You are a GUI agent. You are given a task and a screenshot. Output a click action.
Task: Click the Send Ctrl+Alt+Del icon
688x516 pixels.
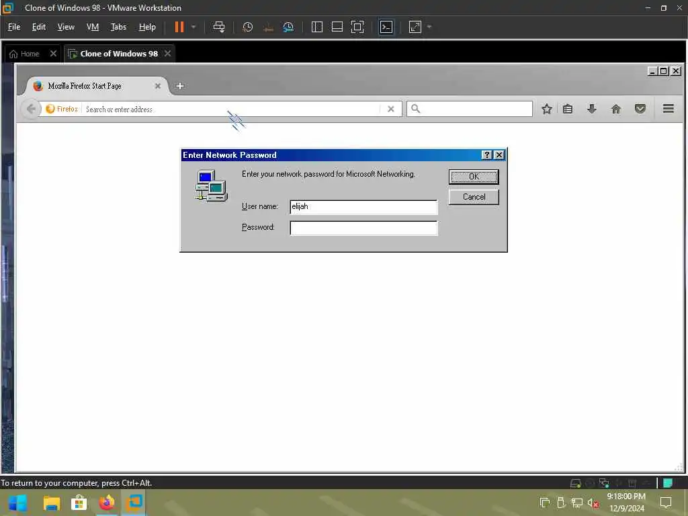pos(218,27)
